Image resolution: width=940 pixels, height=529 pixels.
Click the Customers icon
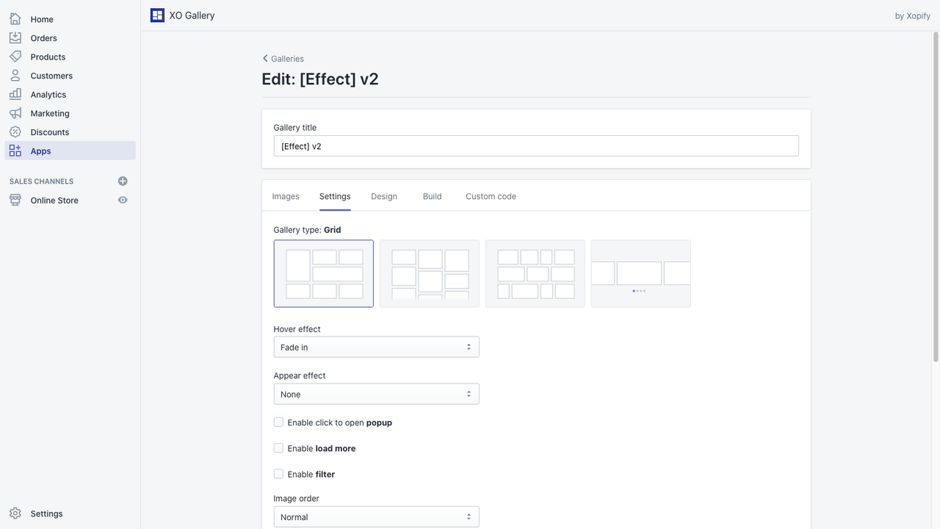click(15, 75)
